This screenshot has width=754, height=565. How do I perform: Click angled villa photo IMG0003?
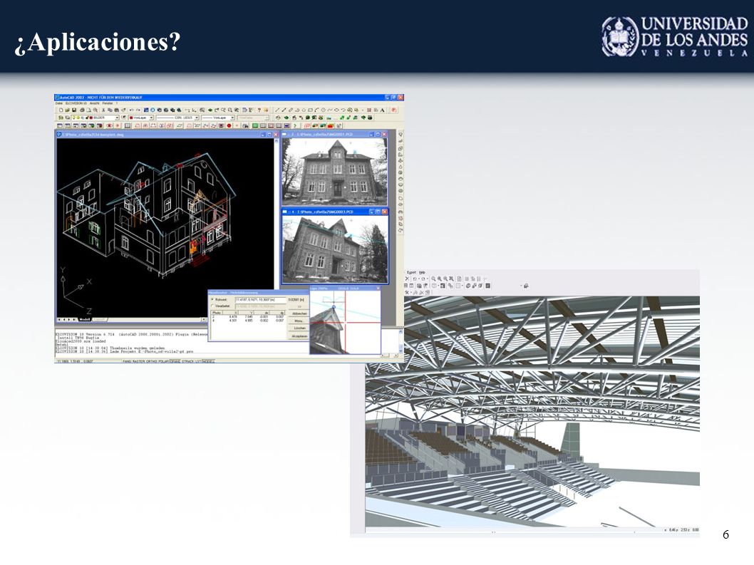[335, 249]
